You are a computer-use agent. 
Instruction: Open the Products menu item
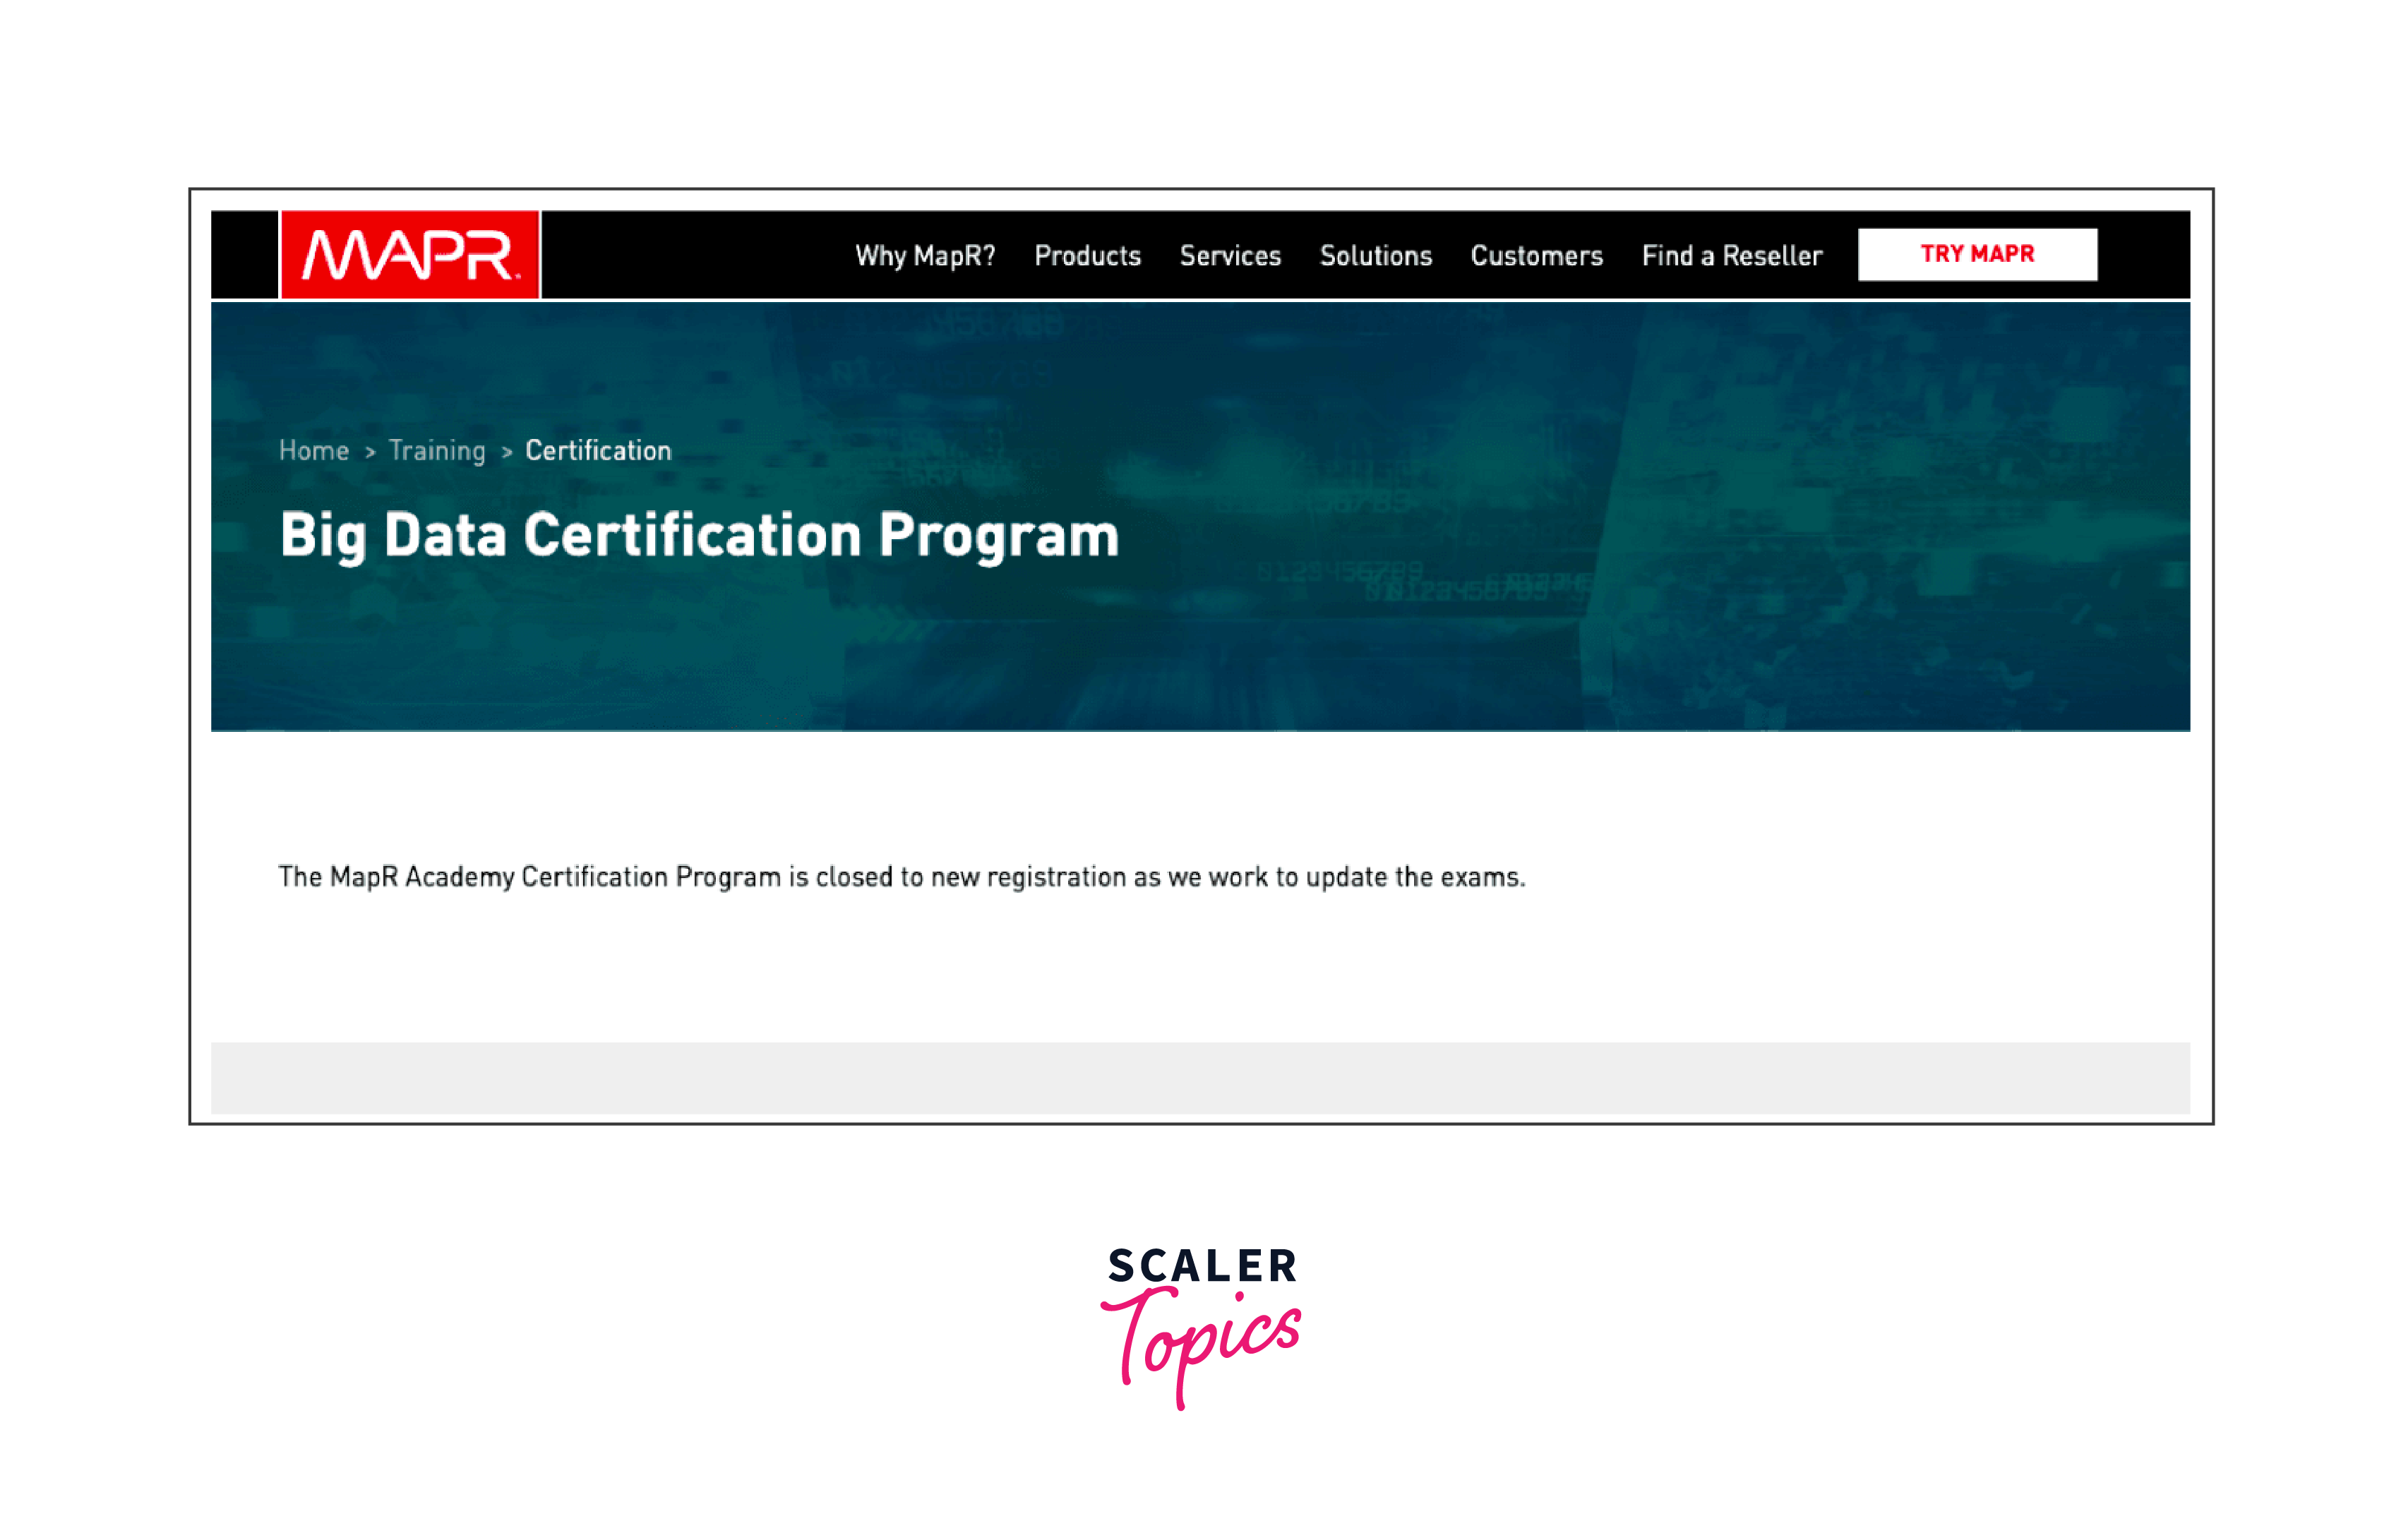coord(1087,256)
